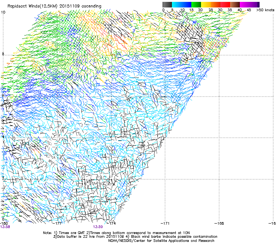Image resolution: width=276 pixels, height=243 pixels.
Task: Click the NOAA/NESDIS credit line
Action: coord(161,241)
